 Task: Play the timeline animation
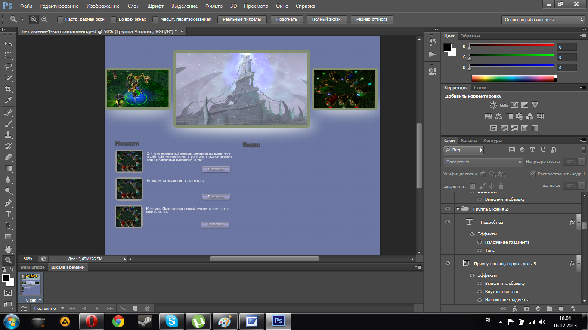[97, 308]
